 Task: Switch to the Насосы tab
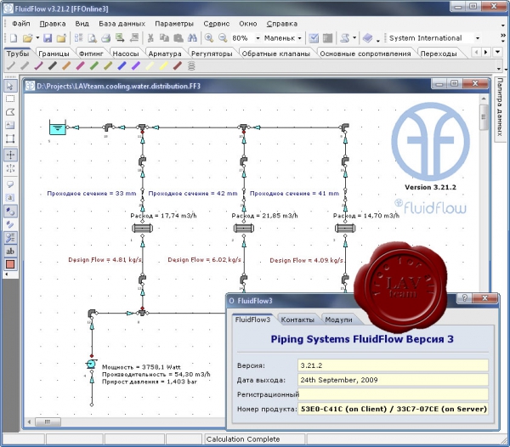click(x=126, y=54)
